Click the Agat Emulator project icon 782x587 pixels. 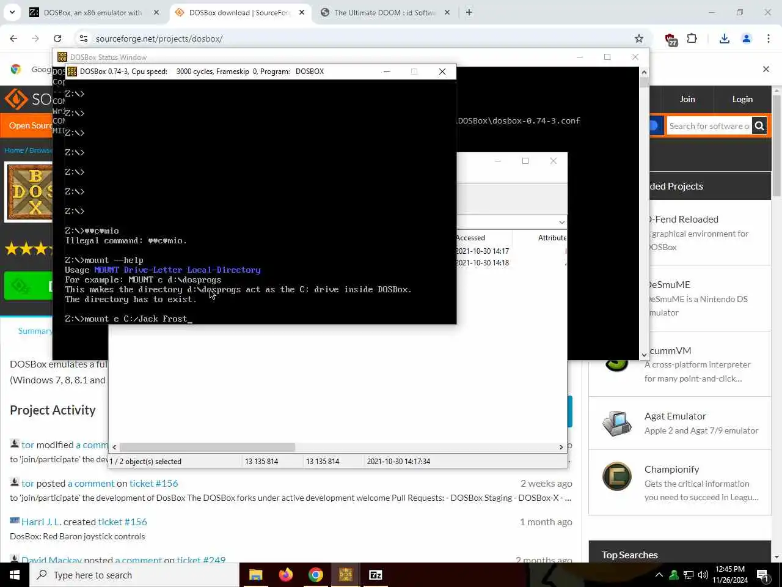pos(616,423)
